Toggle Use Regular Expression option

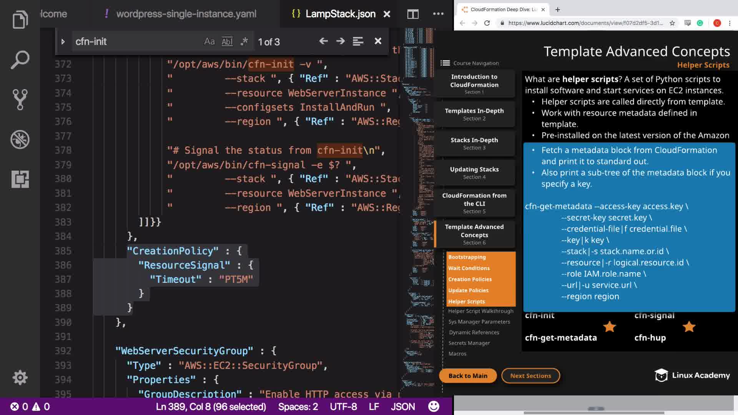click(244, 41)
